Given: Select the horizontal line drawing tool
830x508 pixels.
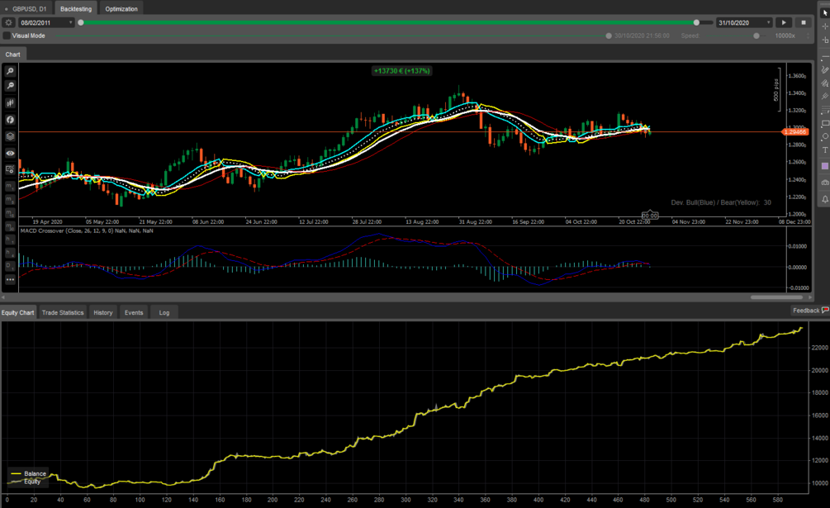Looking at the screenshot, I should click(x=825, y=57).
